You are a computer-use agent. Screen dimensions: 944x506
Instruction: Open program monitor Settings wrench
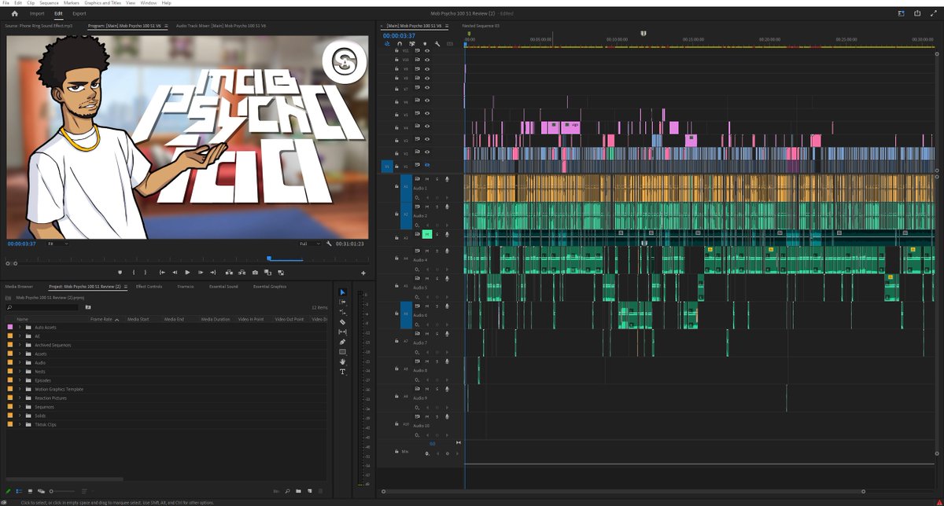pos(329,244)
